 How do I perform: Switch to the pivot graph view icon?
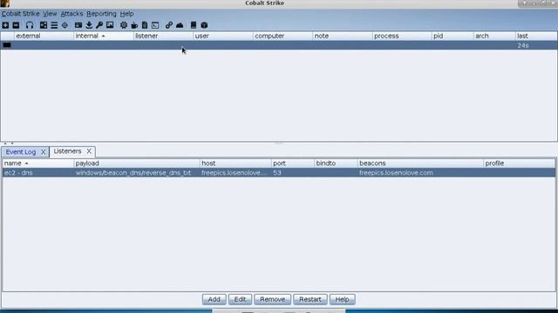click(x=44, y=25)
